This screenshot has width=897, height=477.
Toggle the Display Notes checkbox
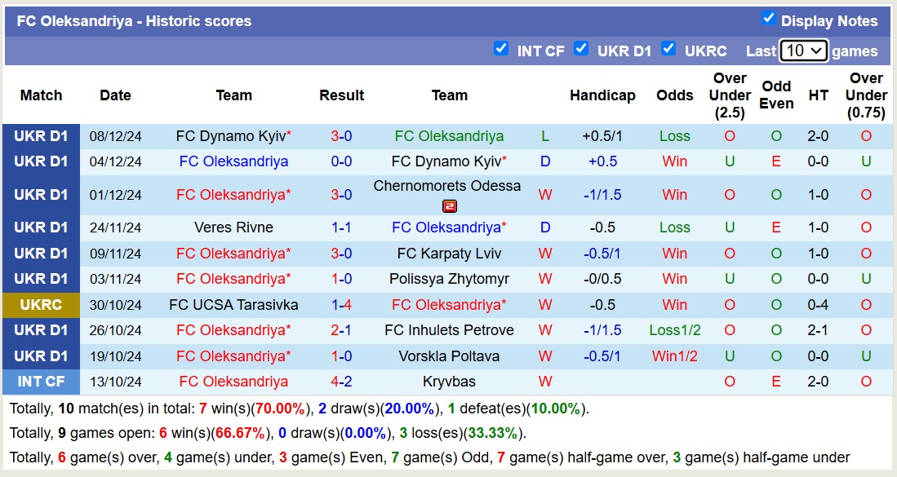768,19
